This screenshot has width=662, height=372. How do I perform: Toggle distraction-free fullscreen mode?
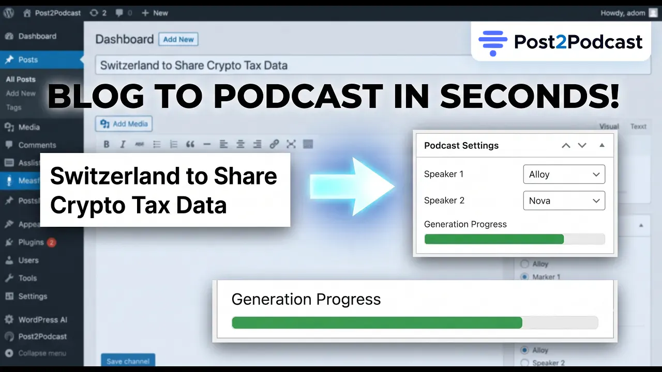[x=291, y=144]
